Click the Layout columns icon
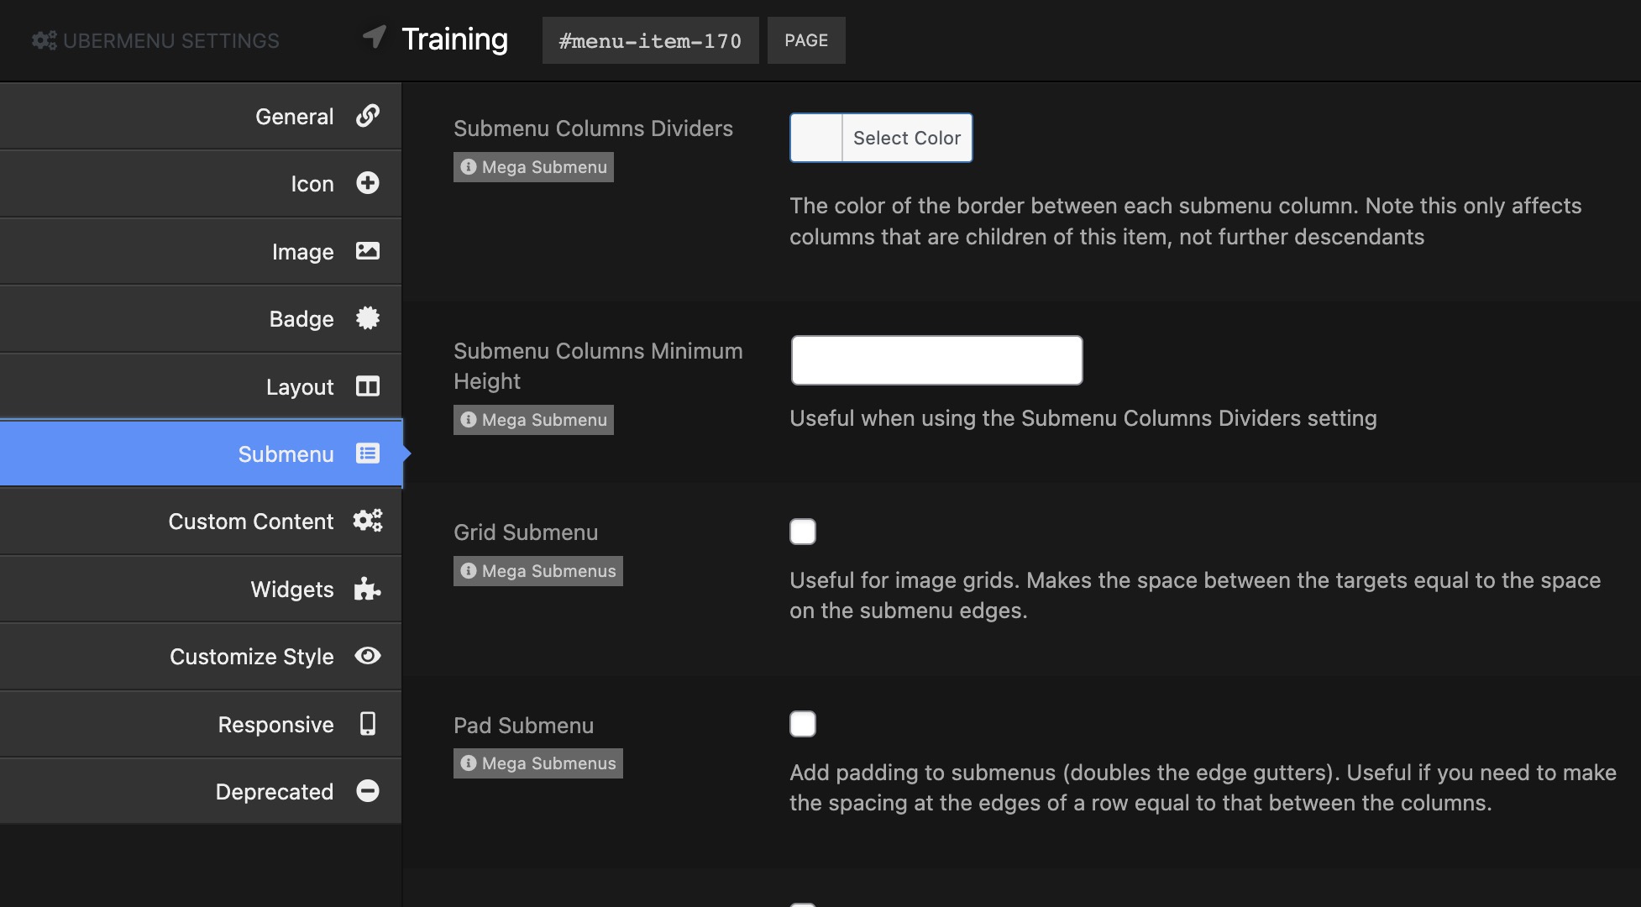Image resolution: width=1641 pixels, height=907 pixels. [x=367, y=386]
